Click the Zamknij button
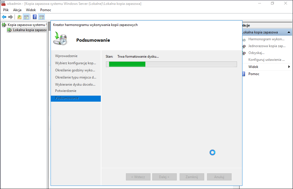Screen dimensions: 293x189 pyautogui.click(x=192, y=177)
